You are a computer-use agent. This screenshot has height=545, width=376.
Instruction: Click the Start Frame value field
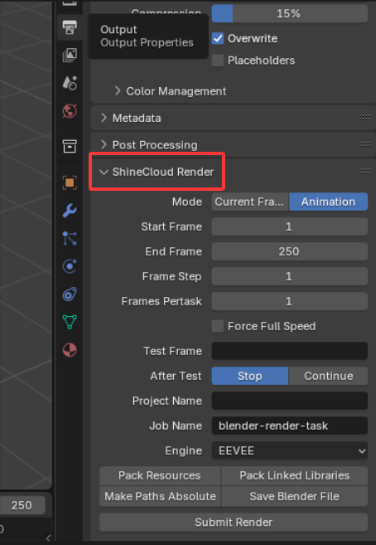290,226
